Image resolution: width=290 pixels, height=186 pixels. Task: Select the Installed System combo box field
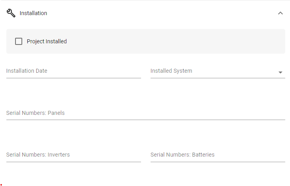point(218,71)
